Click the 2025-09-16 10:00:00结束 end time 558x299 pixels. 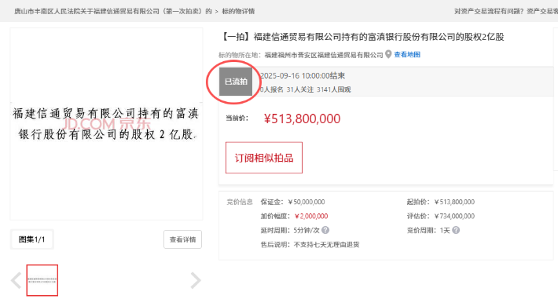click(303, 75)
